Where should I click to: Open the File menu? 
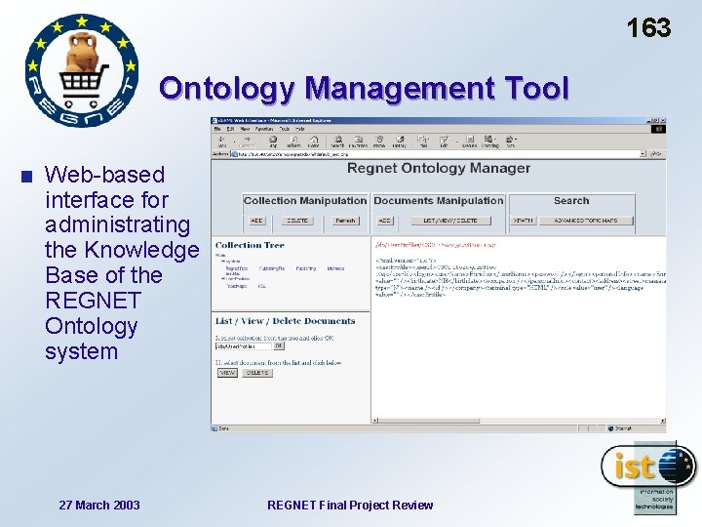coord(217,129)
